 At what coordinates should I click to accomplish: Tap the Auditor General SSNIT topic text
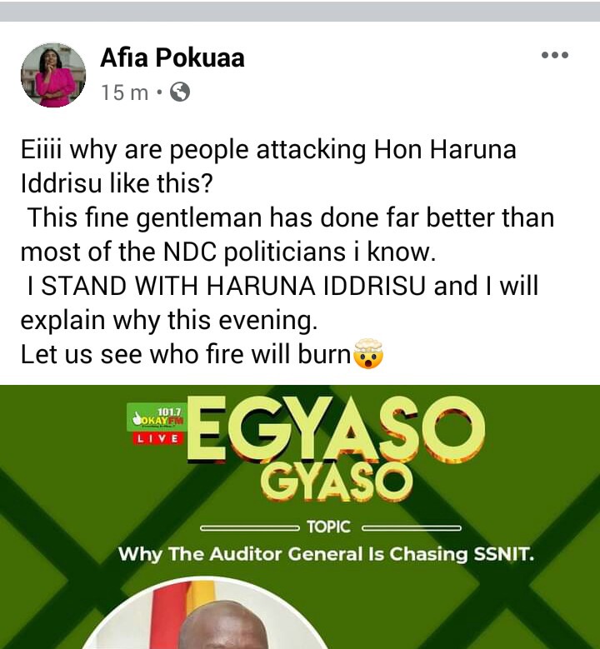tap(326, 554)
